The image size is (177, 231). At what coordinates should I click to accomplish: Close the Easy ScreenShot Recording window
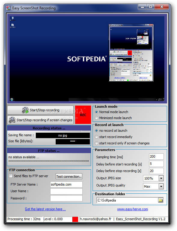click(x=162, y=7)
